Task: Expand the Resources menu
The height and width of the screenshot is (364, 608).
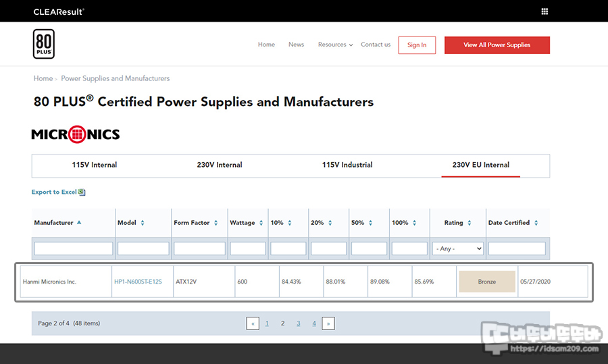Action: click(x=335, y=45)
